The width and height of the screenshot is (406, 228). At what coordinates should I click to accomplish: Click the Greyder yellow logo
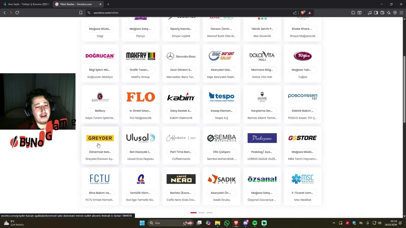click(100, 138)
